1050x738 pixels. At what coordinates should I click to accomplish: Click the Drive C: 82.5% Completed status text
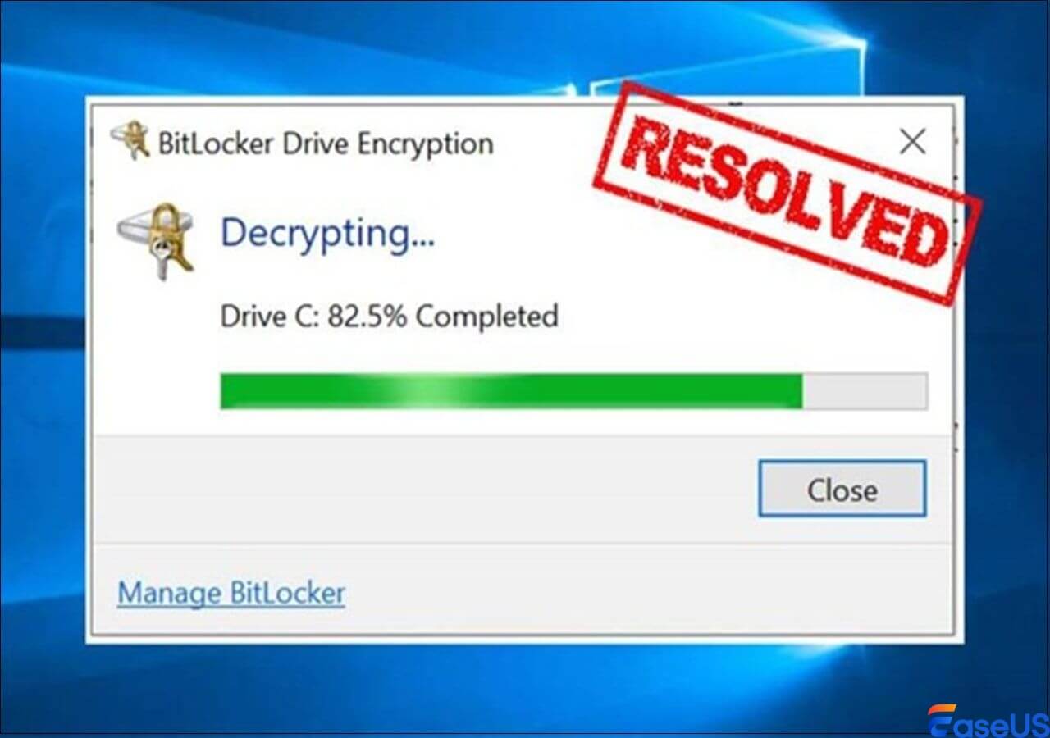click(x=390, y=316)
